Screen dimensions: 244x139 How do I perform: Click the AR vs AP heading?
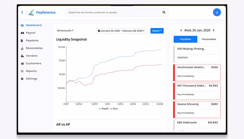pos(63,124)
